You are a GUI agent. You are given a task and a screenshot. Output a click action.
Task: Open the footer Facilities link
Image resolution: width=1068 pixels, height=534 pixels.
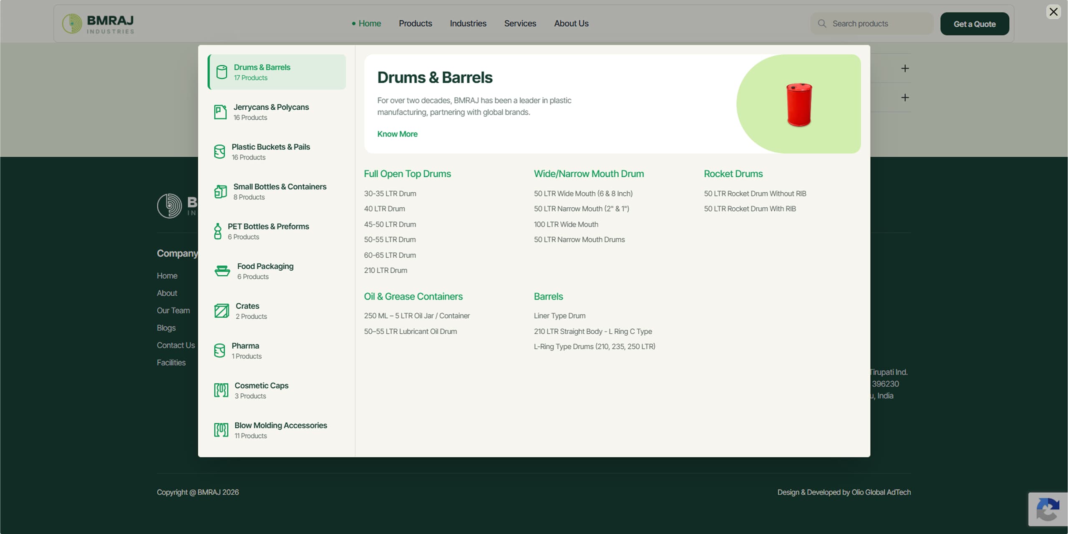pyautogui.click(x=171, y=363)
